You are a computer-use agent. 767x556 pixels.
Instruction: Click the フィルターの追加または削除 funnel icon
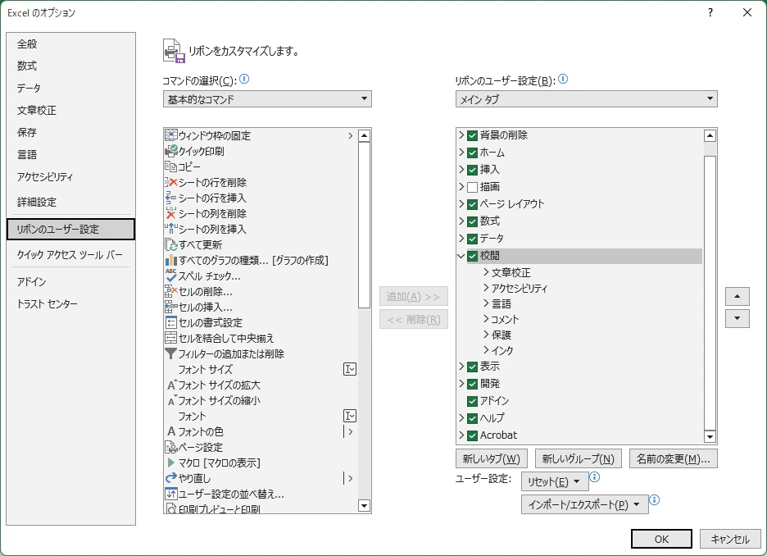coord(170,353)
